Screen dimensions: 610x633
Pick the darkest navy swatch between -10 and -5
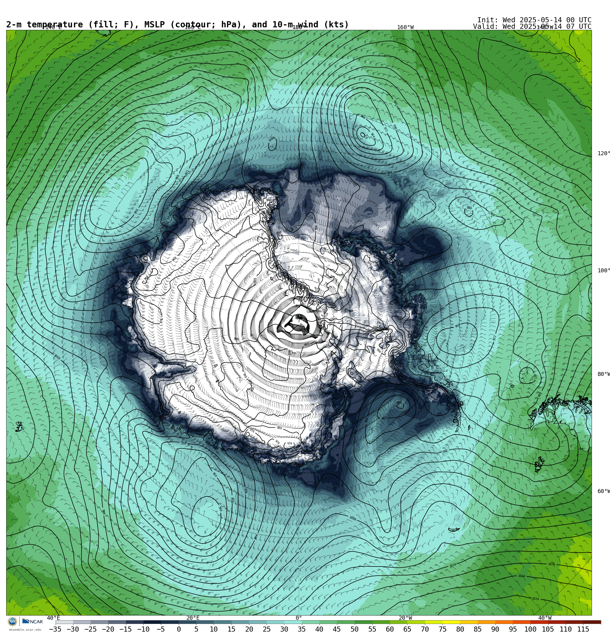tap(152, 622)
